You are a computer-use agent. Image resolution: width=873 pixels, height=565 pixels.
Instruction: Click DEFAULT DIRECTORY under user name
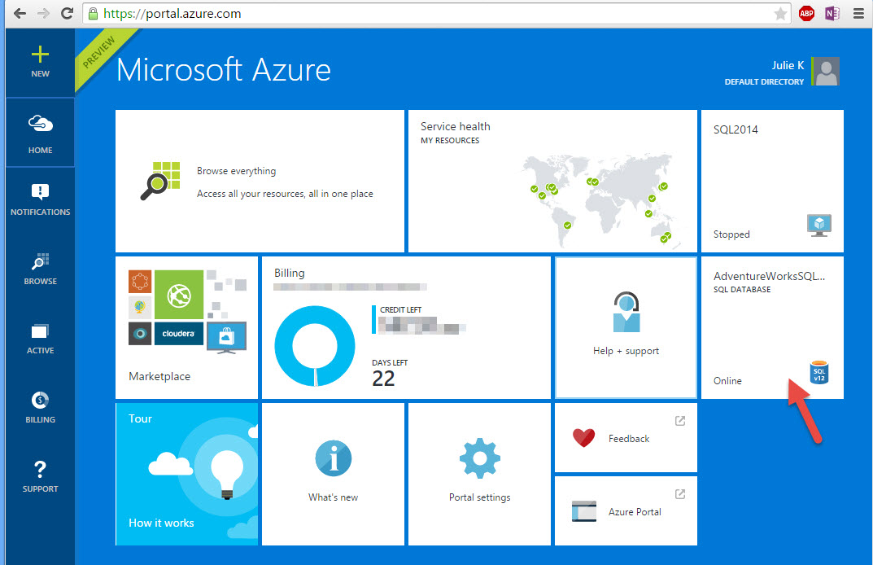764,82
